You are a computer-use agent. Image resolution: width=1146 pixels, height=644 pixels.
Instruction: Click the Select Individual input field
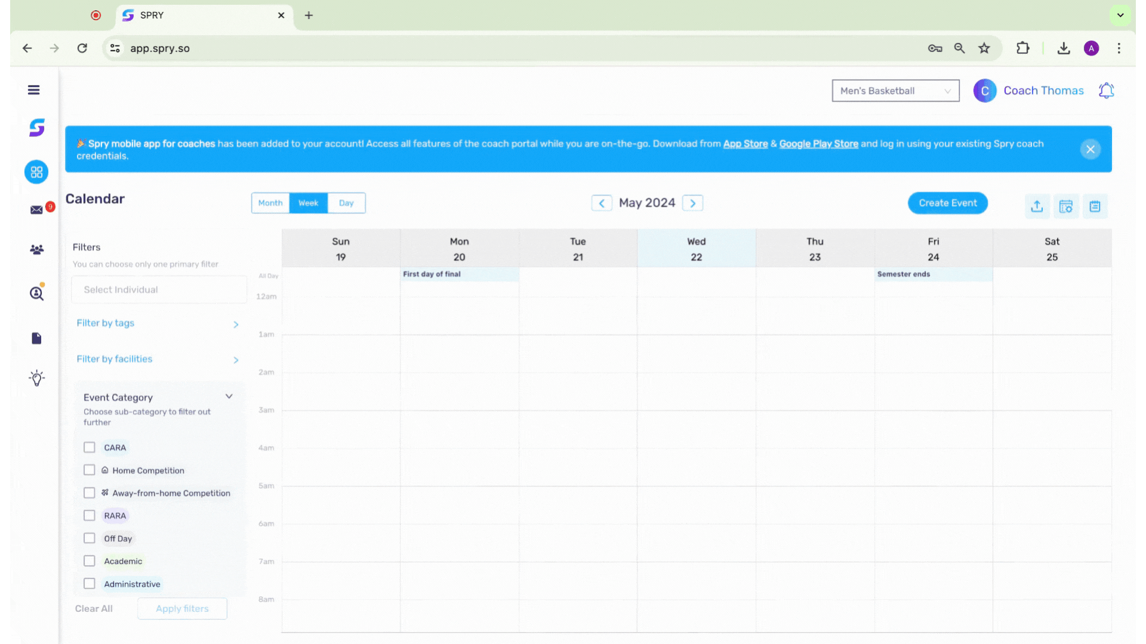click(159, 290)
